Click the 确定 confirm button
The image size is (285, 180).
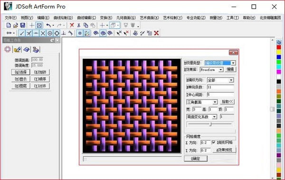click(196, 159)
